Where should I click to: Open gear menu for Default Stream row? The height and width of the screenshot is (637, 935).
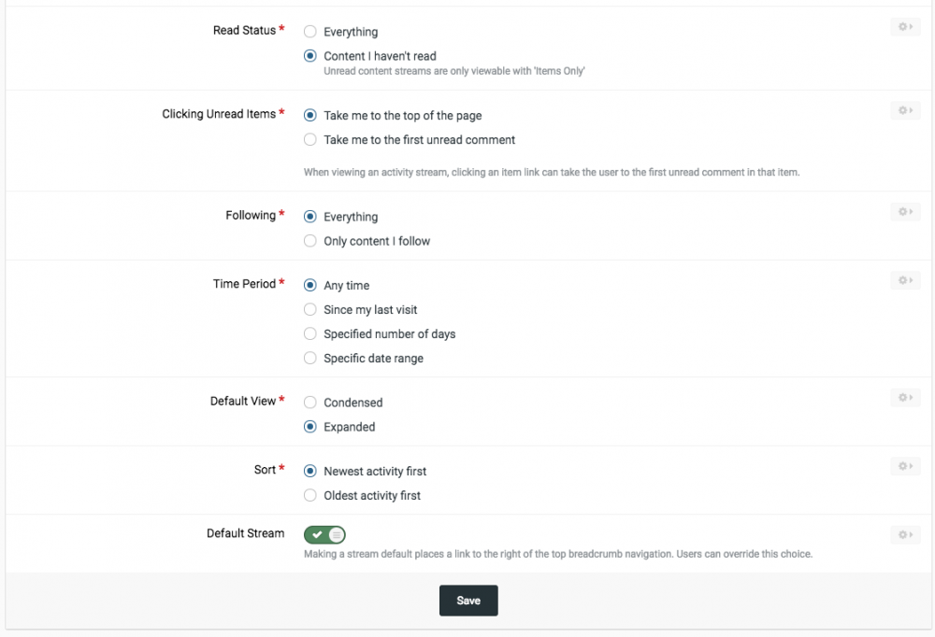[x=905, y=535]
